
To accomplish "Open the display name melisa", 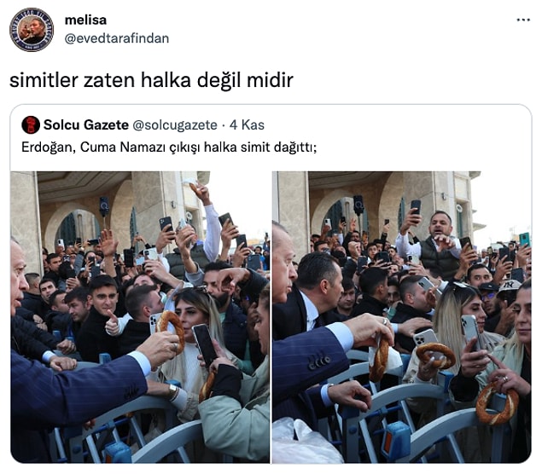I will tap(85, 20).
